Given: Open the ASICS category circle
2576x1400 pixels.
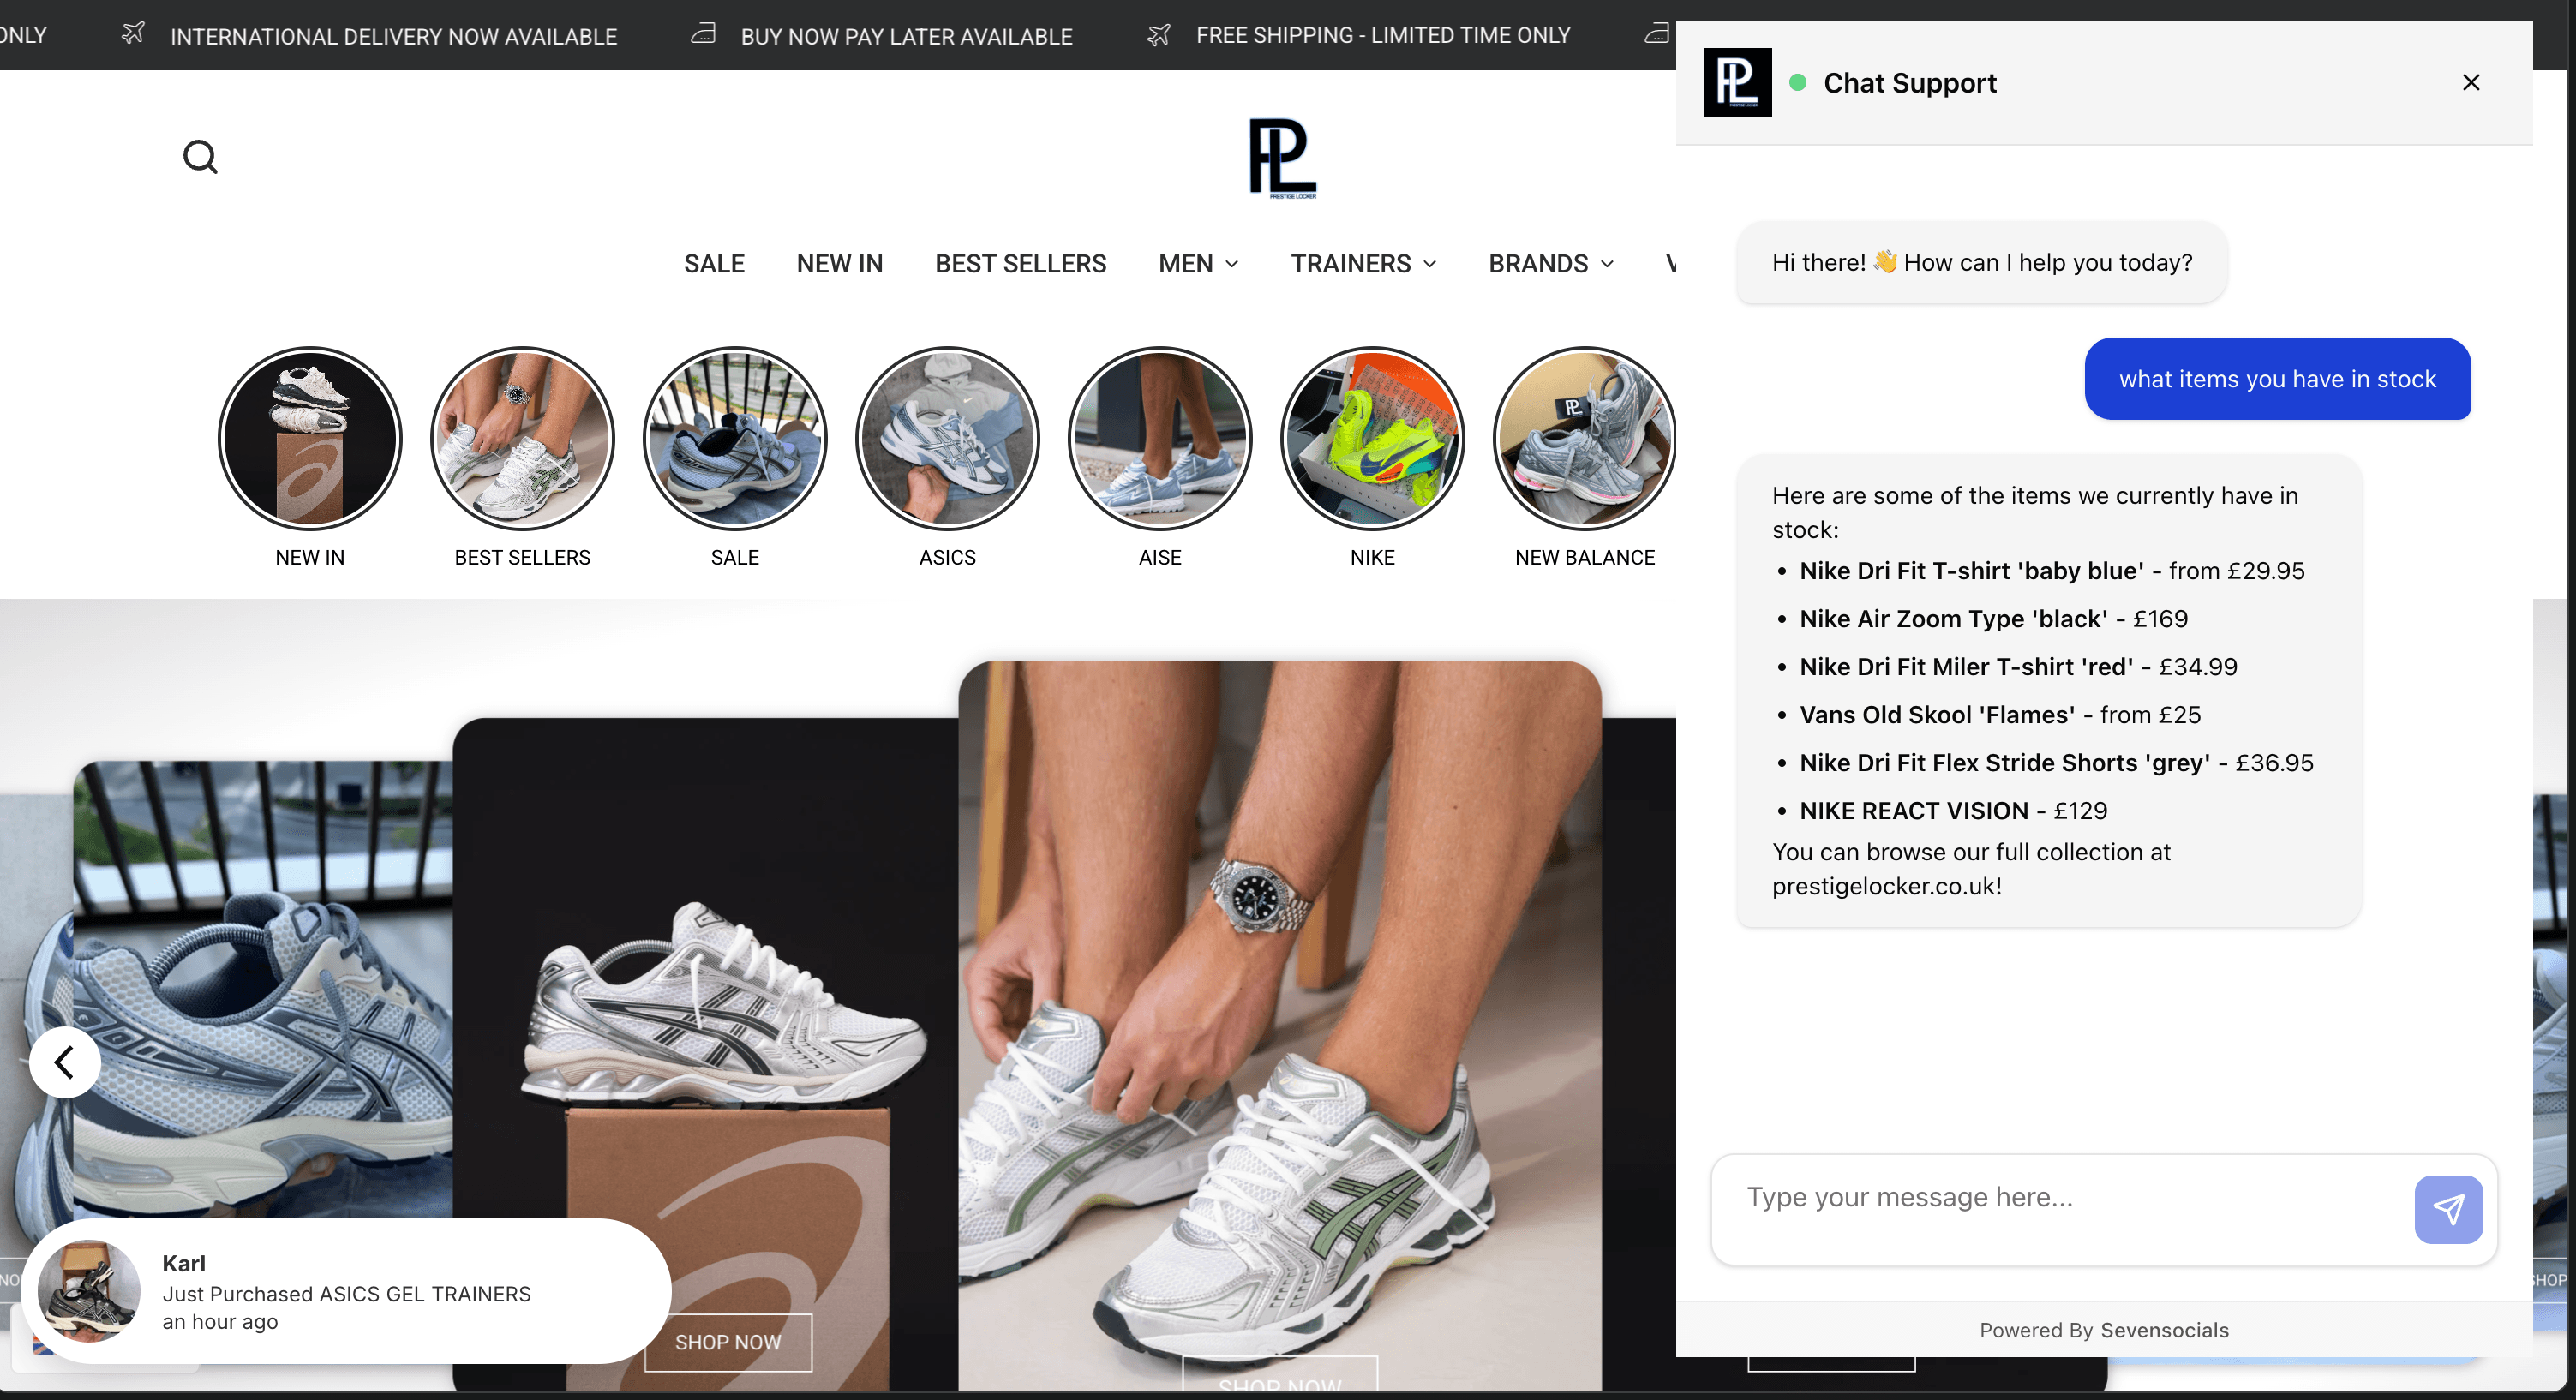Looking at the screenshot, I should pos(947,438).
